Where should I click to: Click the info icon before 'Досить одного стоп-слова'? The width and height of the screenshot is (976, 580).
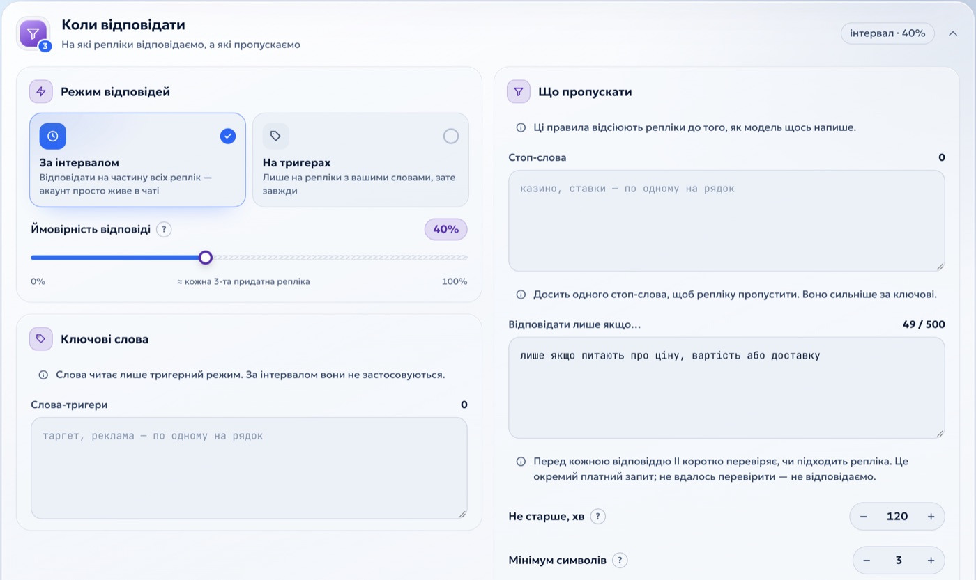click(x=521, y=295)
